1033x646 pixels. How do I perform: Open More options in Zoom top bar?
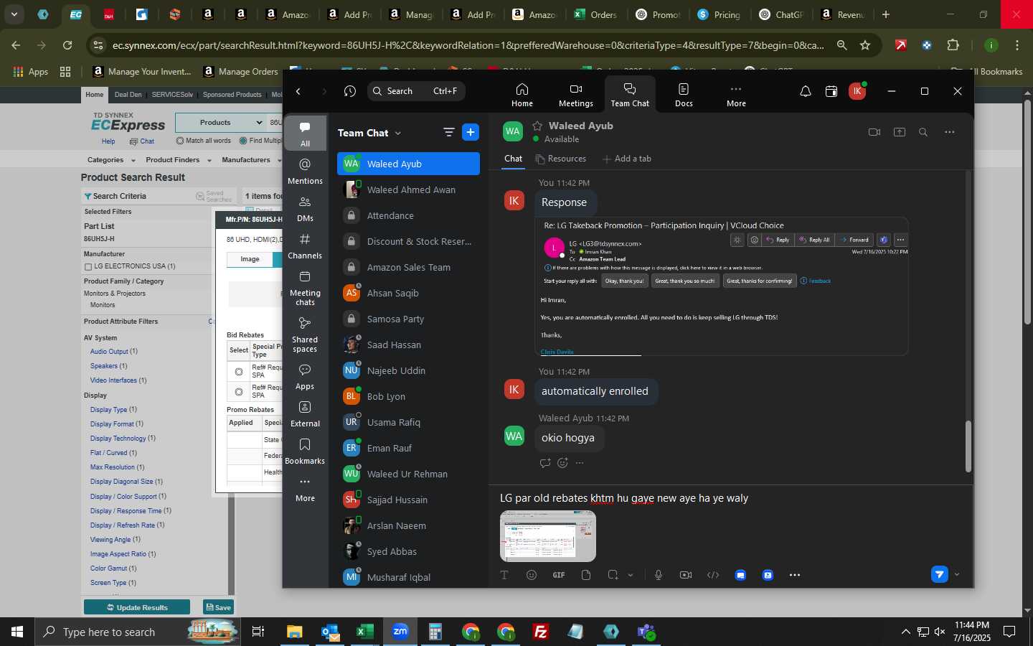(x=736, y=95)
